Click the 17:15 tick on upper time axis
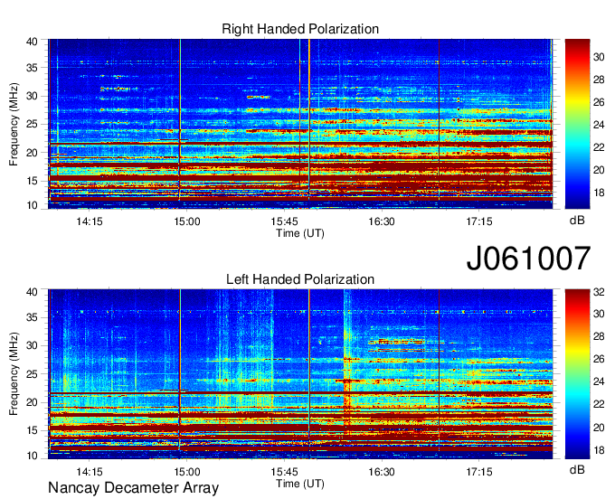615x499 pixels. click(x=479, y=221)
